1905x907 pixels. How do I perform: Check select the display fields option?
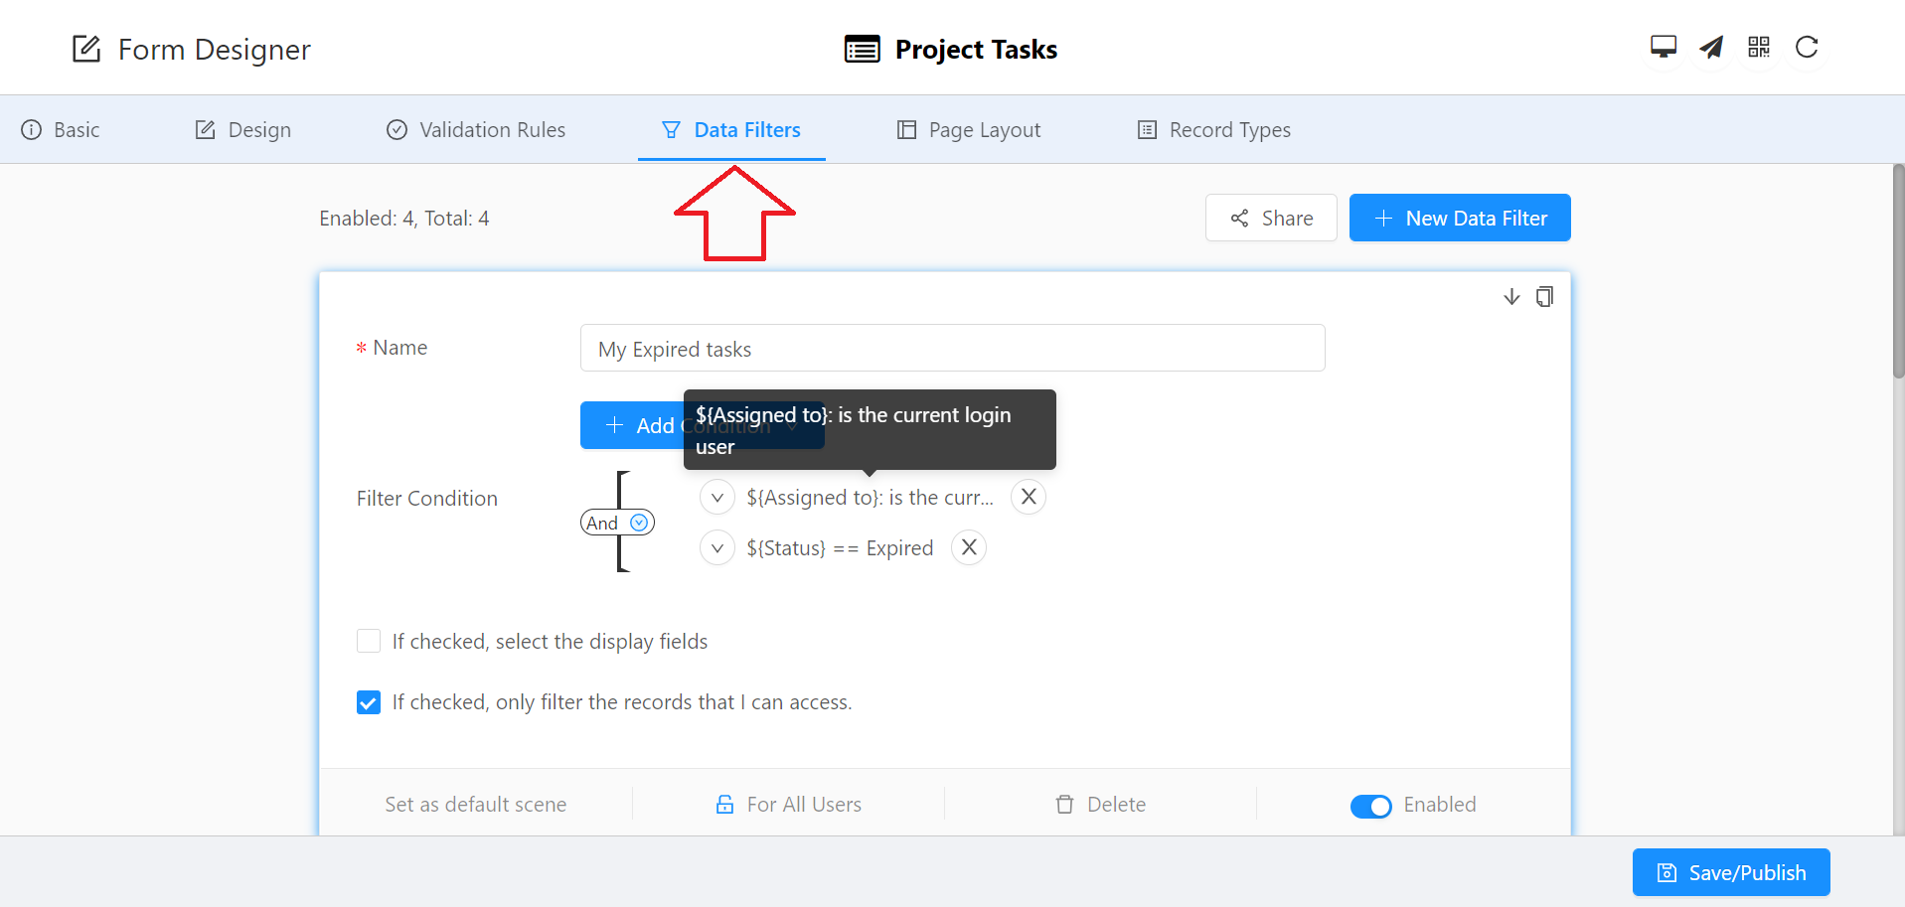coord(369,641)
